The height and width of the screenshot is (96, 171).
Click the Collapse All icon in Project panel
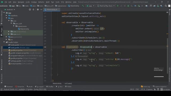[33, 10]
